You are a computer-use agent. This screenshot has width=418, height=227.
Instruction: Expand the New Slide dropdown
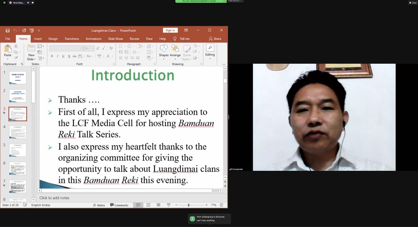(x=31, y=59)
